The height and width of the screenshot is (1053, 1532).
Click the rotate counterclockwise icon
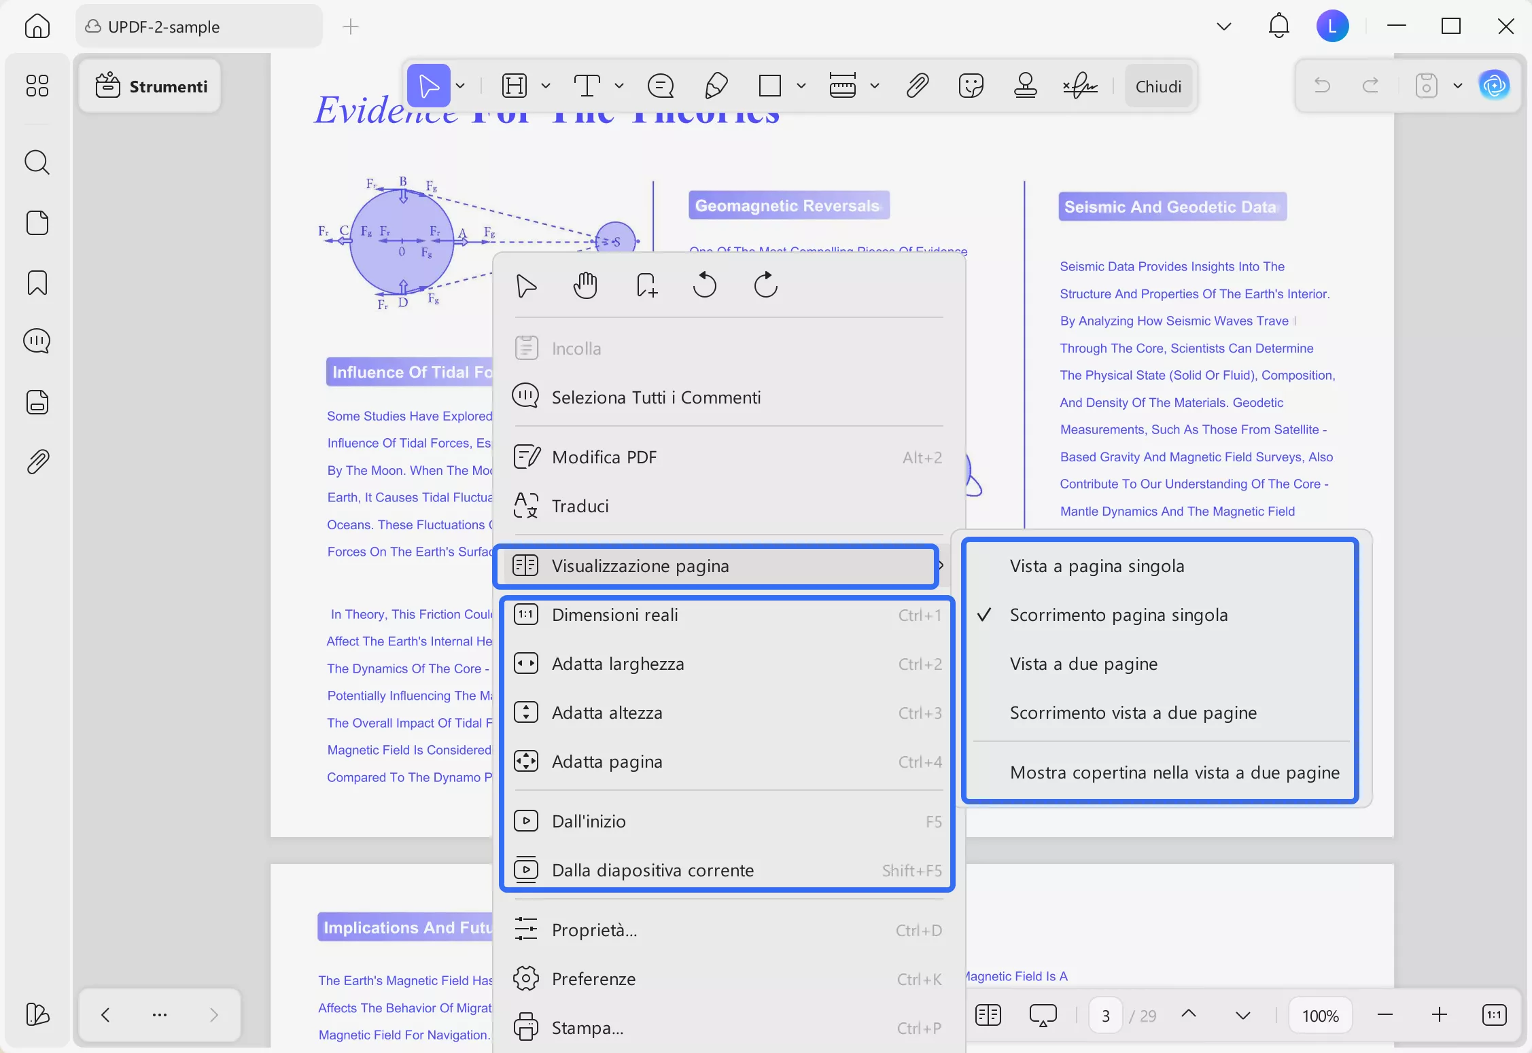pyautogui.click(x=704, y=285)
